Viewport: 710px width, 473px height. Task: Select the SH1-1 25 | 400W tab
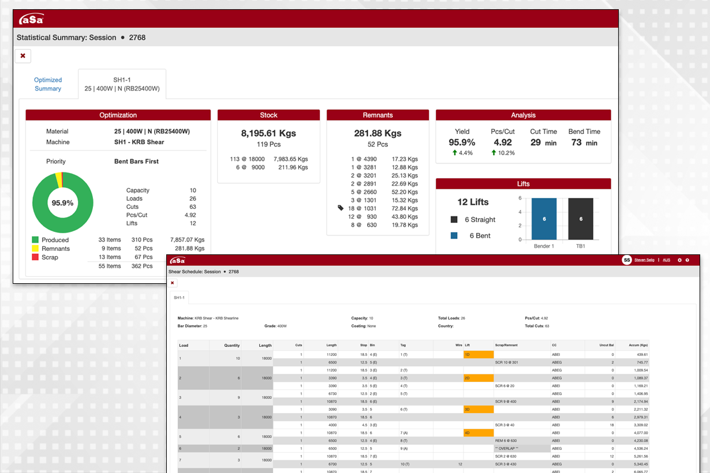pos(122,84)
